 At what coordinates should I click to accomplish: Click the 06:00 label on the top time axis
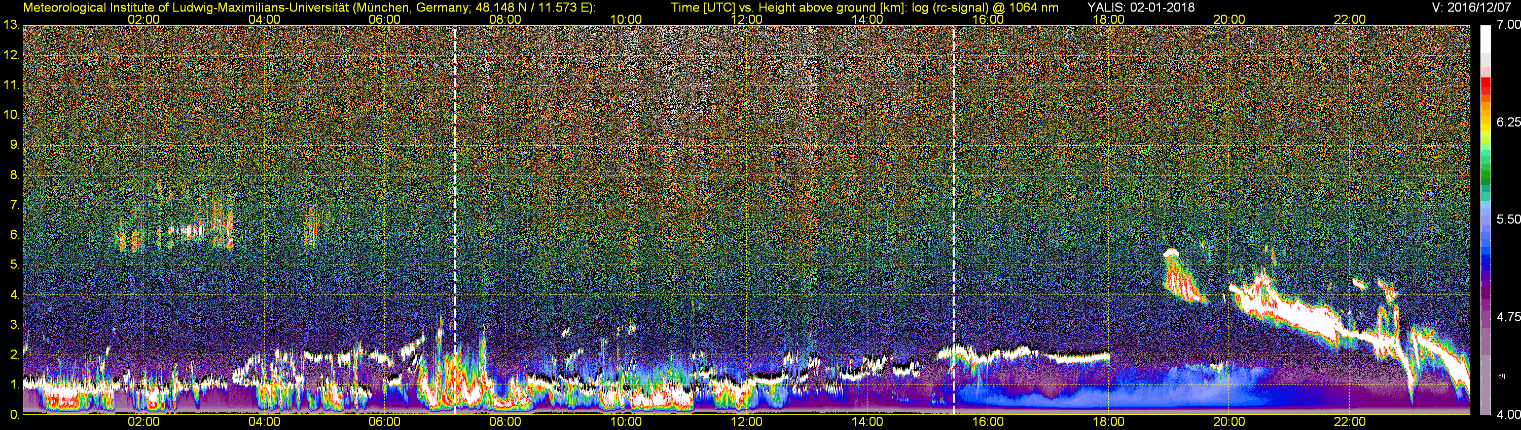[384, 19]
